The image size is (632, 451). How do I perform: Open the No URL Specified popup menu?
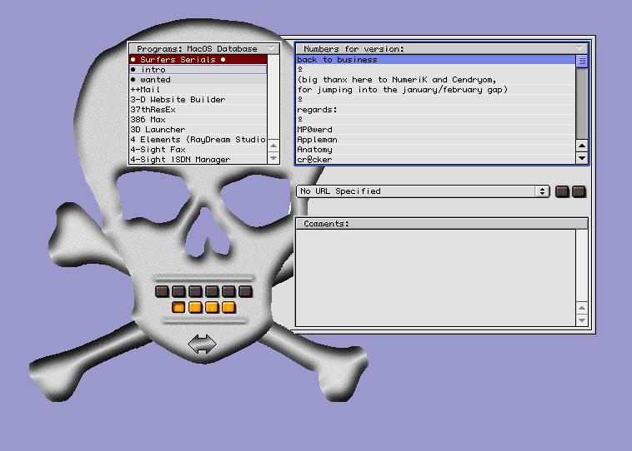coord(423,191)
